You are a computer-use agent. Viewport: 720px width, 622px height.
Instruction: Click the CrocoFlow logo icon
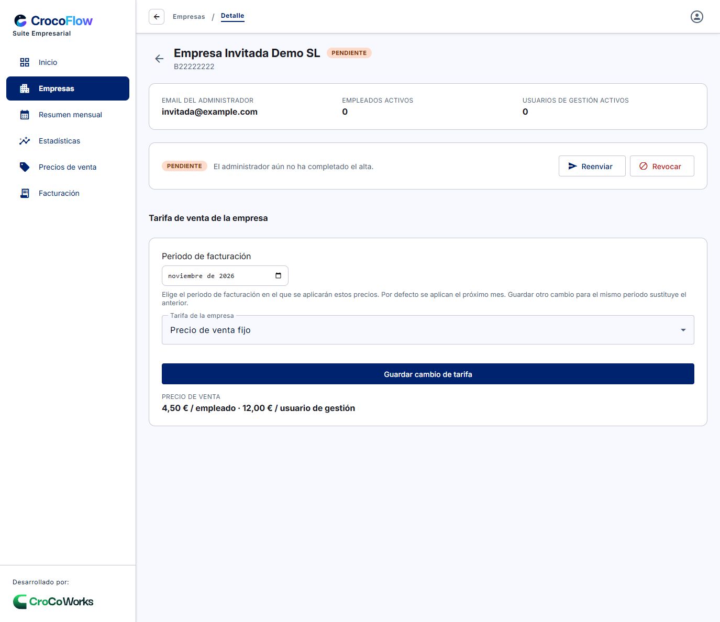click(x=20, y=20)
